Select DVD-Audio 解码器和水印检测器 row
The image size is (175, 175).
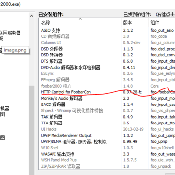pyautogui.click(x=107, y=67)
